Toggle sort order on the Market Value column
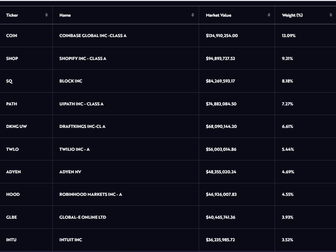Screen dimensions: 336x252 click(x=268, y=15)
